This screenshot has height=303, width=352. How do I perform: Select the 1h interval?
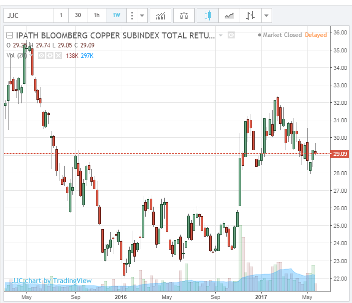(96, 15)
